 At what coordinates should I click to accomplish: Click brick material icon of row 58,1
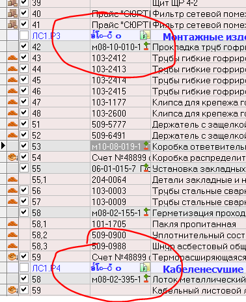[12, 224]
